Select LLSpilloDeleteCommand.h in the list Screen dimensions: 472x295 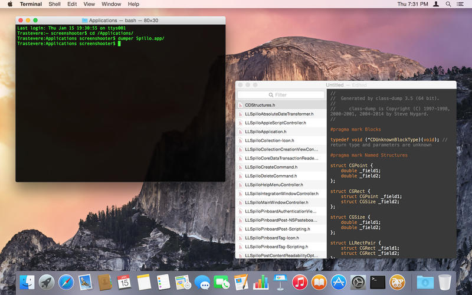coord(271,176)
